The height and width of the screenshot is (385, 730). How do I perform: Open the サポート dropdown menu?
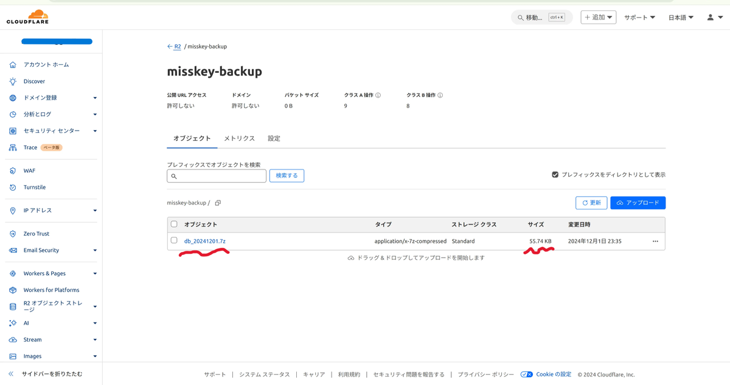click(x=639, y=18)
